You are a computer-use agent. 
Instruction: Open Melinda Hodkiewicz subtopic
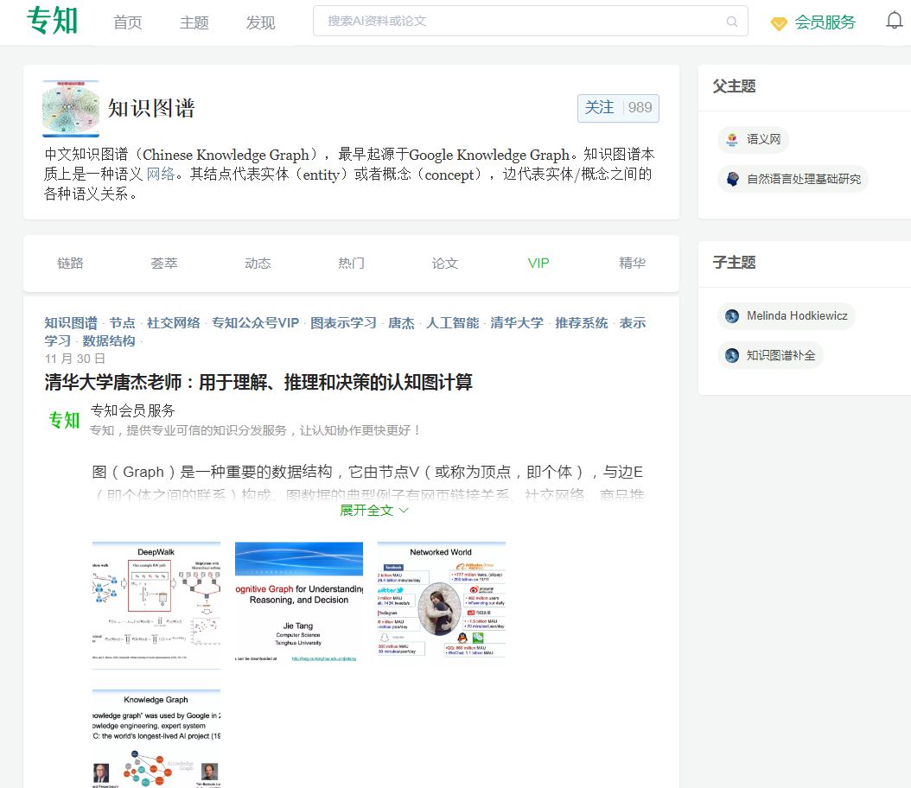click(x=787, y=316)
